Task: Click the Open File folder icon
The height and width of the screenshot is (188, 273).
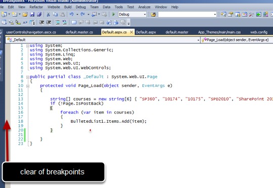Action: pos(25,14)
